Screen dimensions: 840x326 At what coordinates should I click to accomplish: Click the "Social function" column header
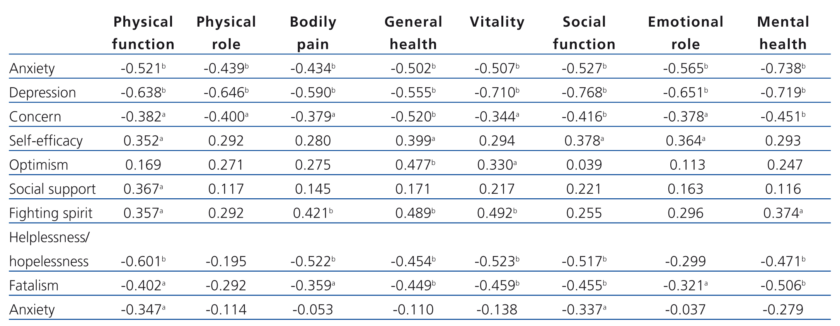(584, 33)
